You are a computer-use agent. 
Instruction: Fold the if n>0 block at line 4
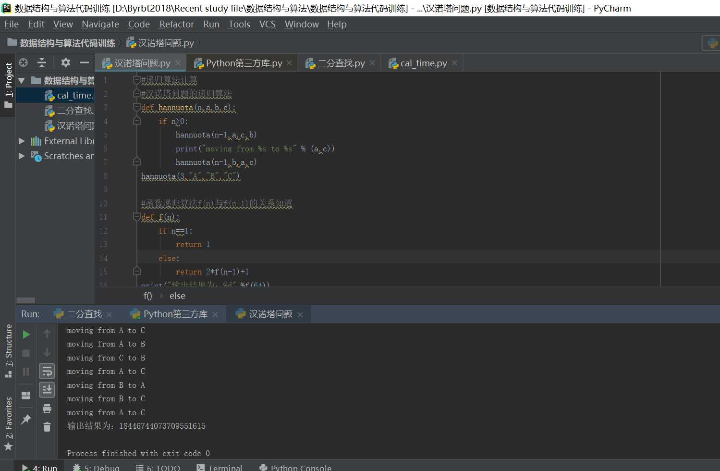pos(136,121)
